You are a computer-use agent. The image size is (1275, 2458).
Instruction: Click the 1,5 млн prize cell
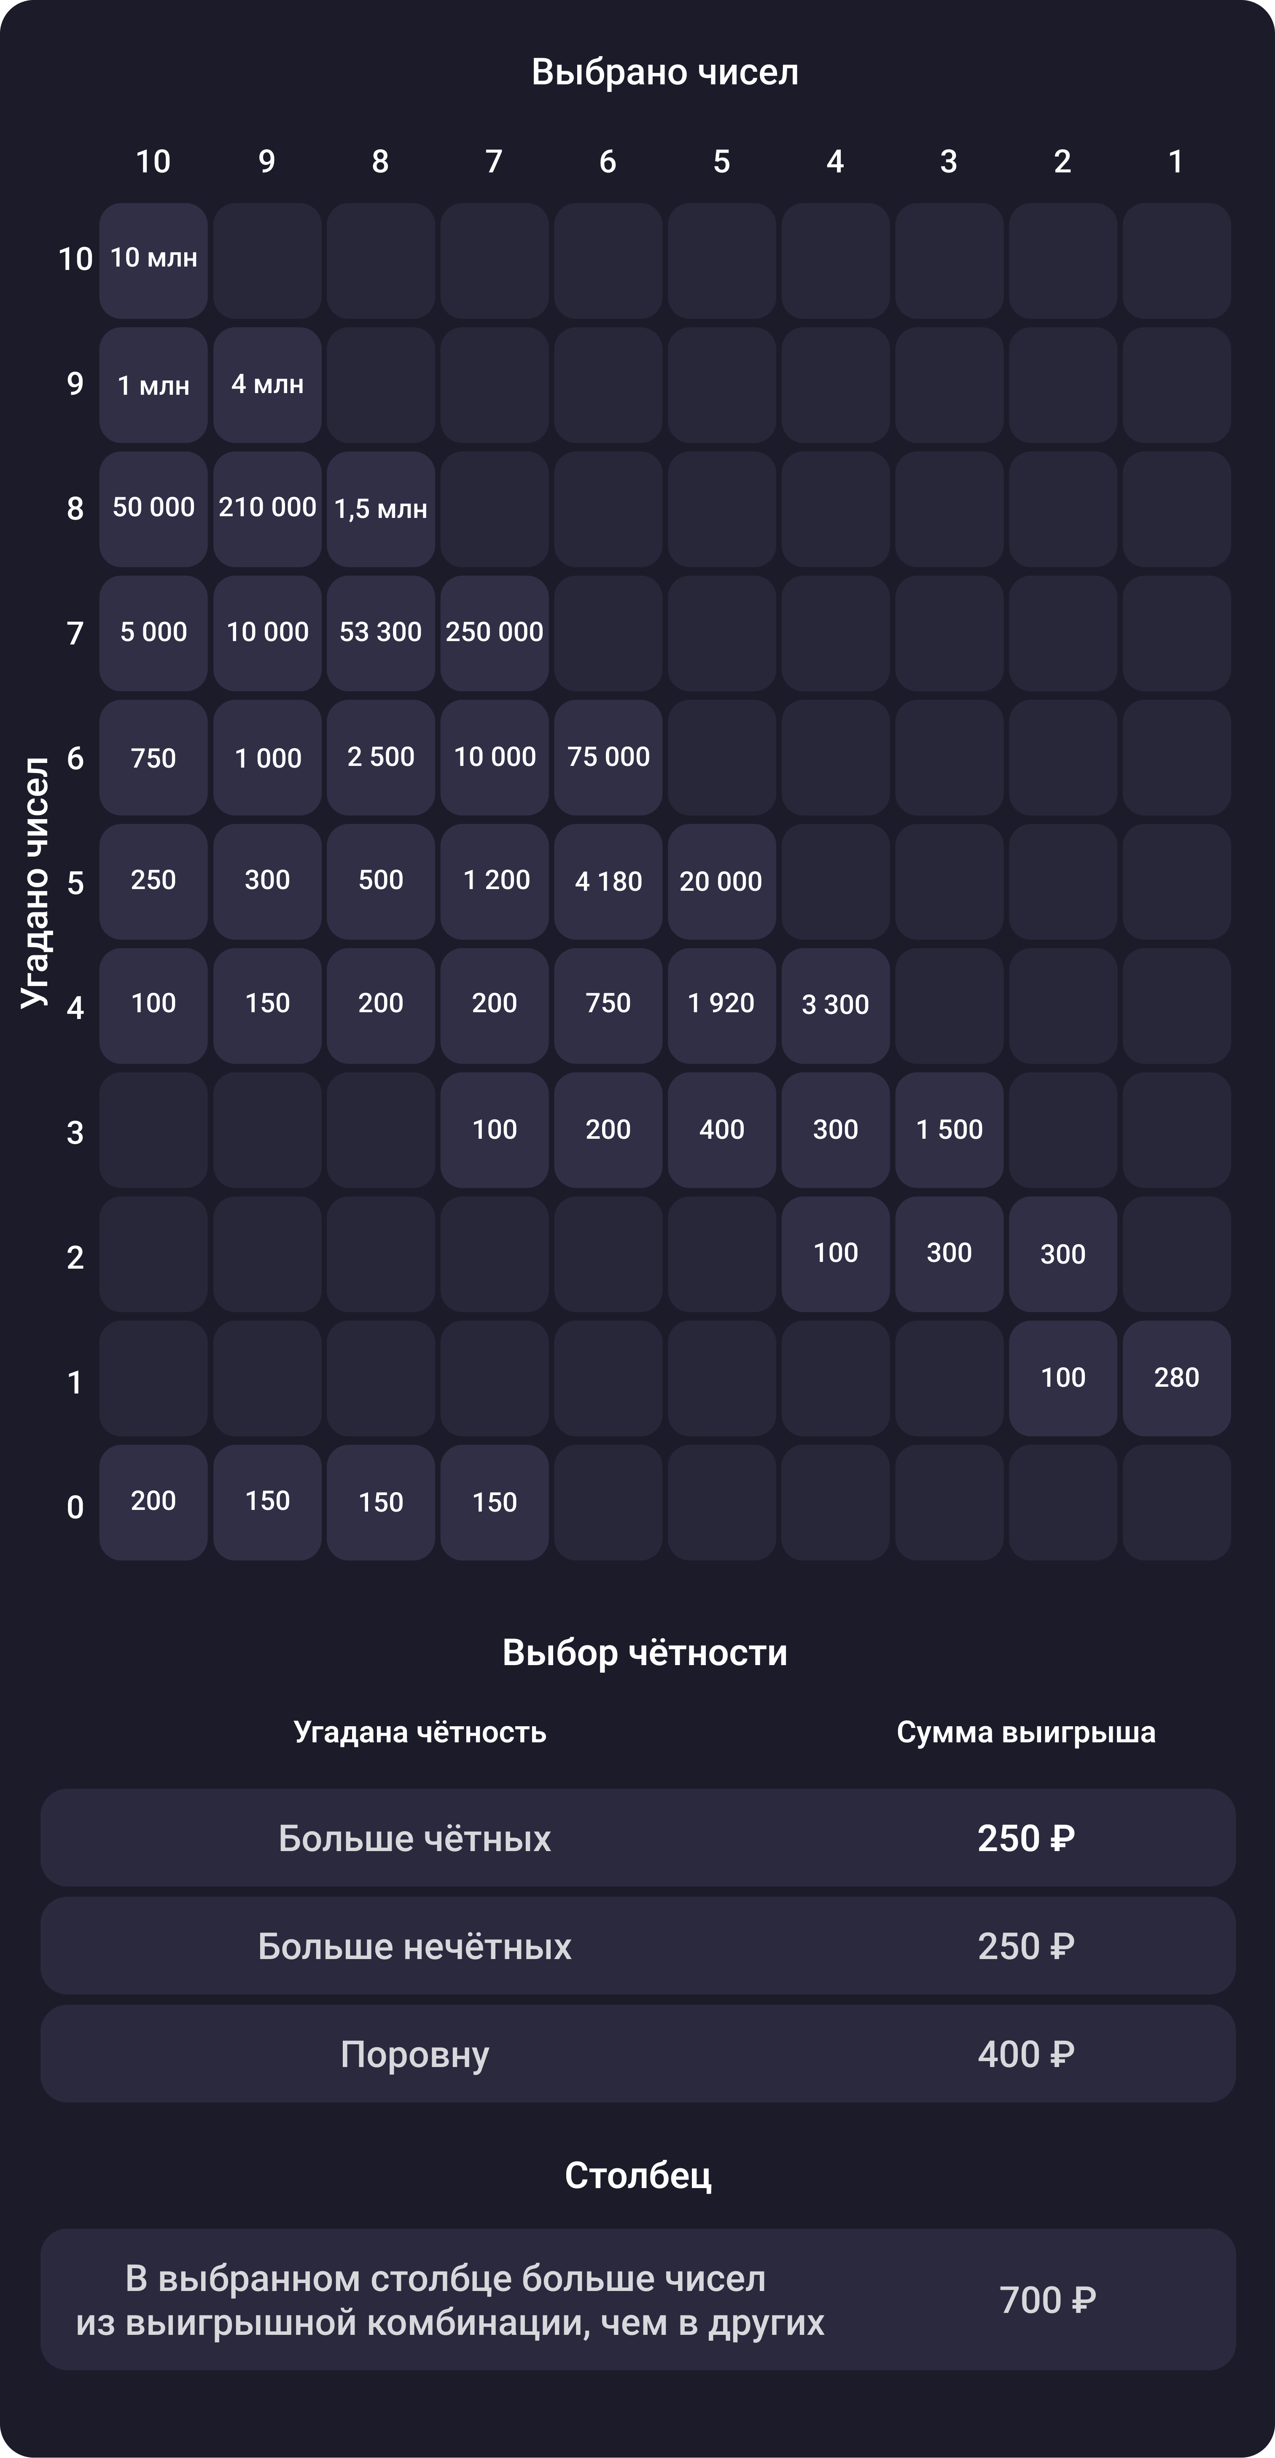(380, 509)
